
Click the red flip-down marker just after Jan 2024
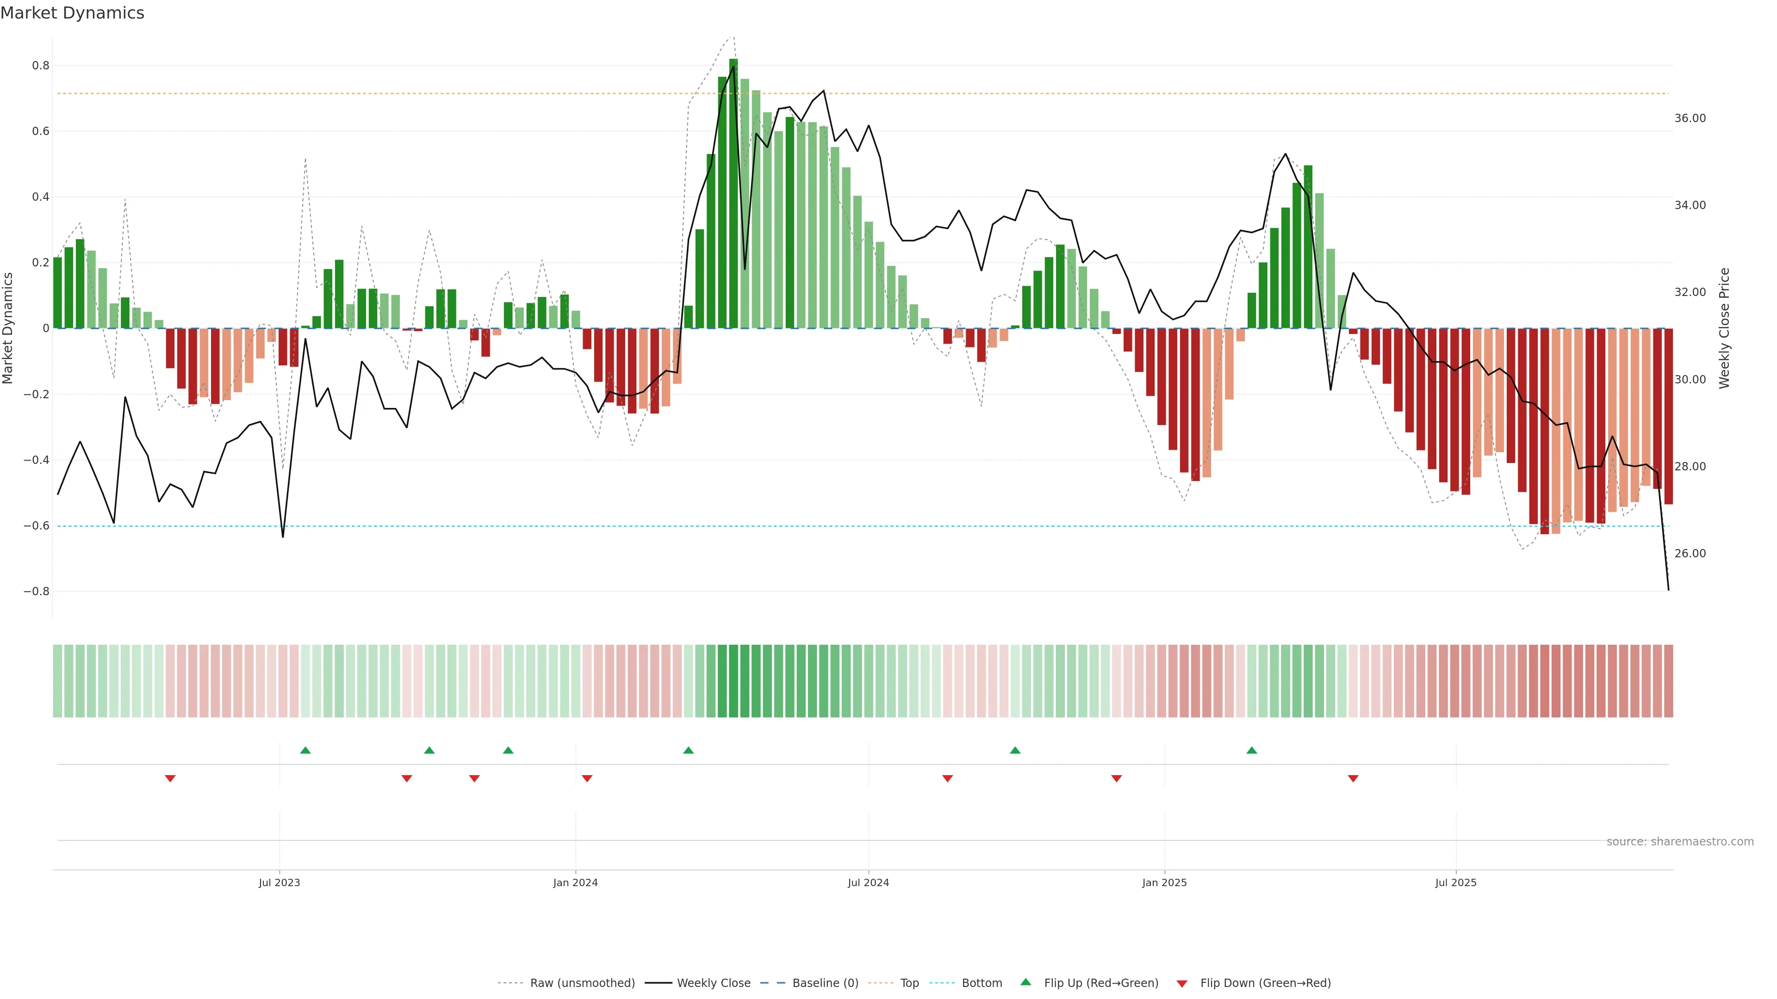[x=587, y=778]
